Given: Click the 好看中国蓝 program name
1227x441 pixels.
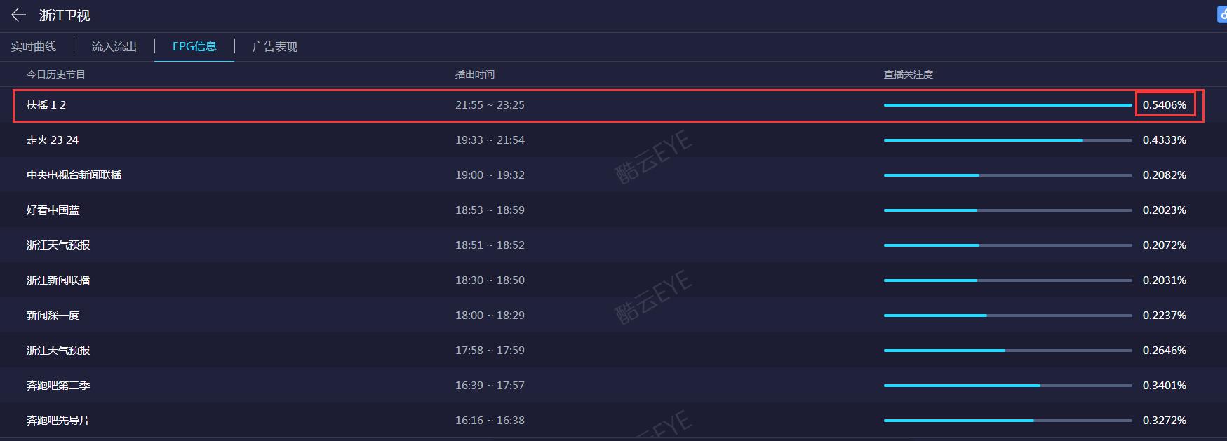Looking at the screenshot, I should click(x=53, y=210).
